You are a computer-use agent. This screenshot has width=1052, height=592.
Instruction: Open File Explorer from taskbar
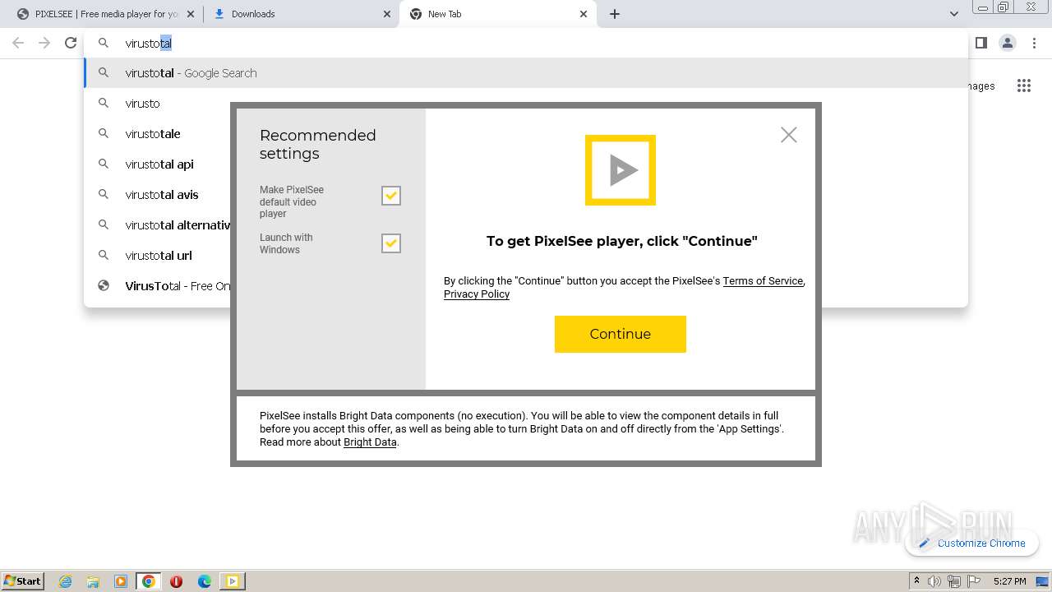coord(93,581)
